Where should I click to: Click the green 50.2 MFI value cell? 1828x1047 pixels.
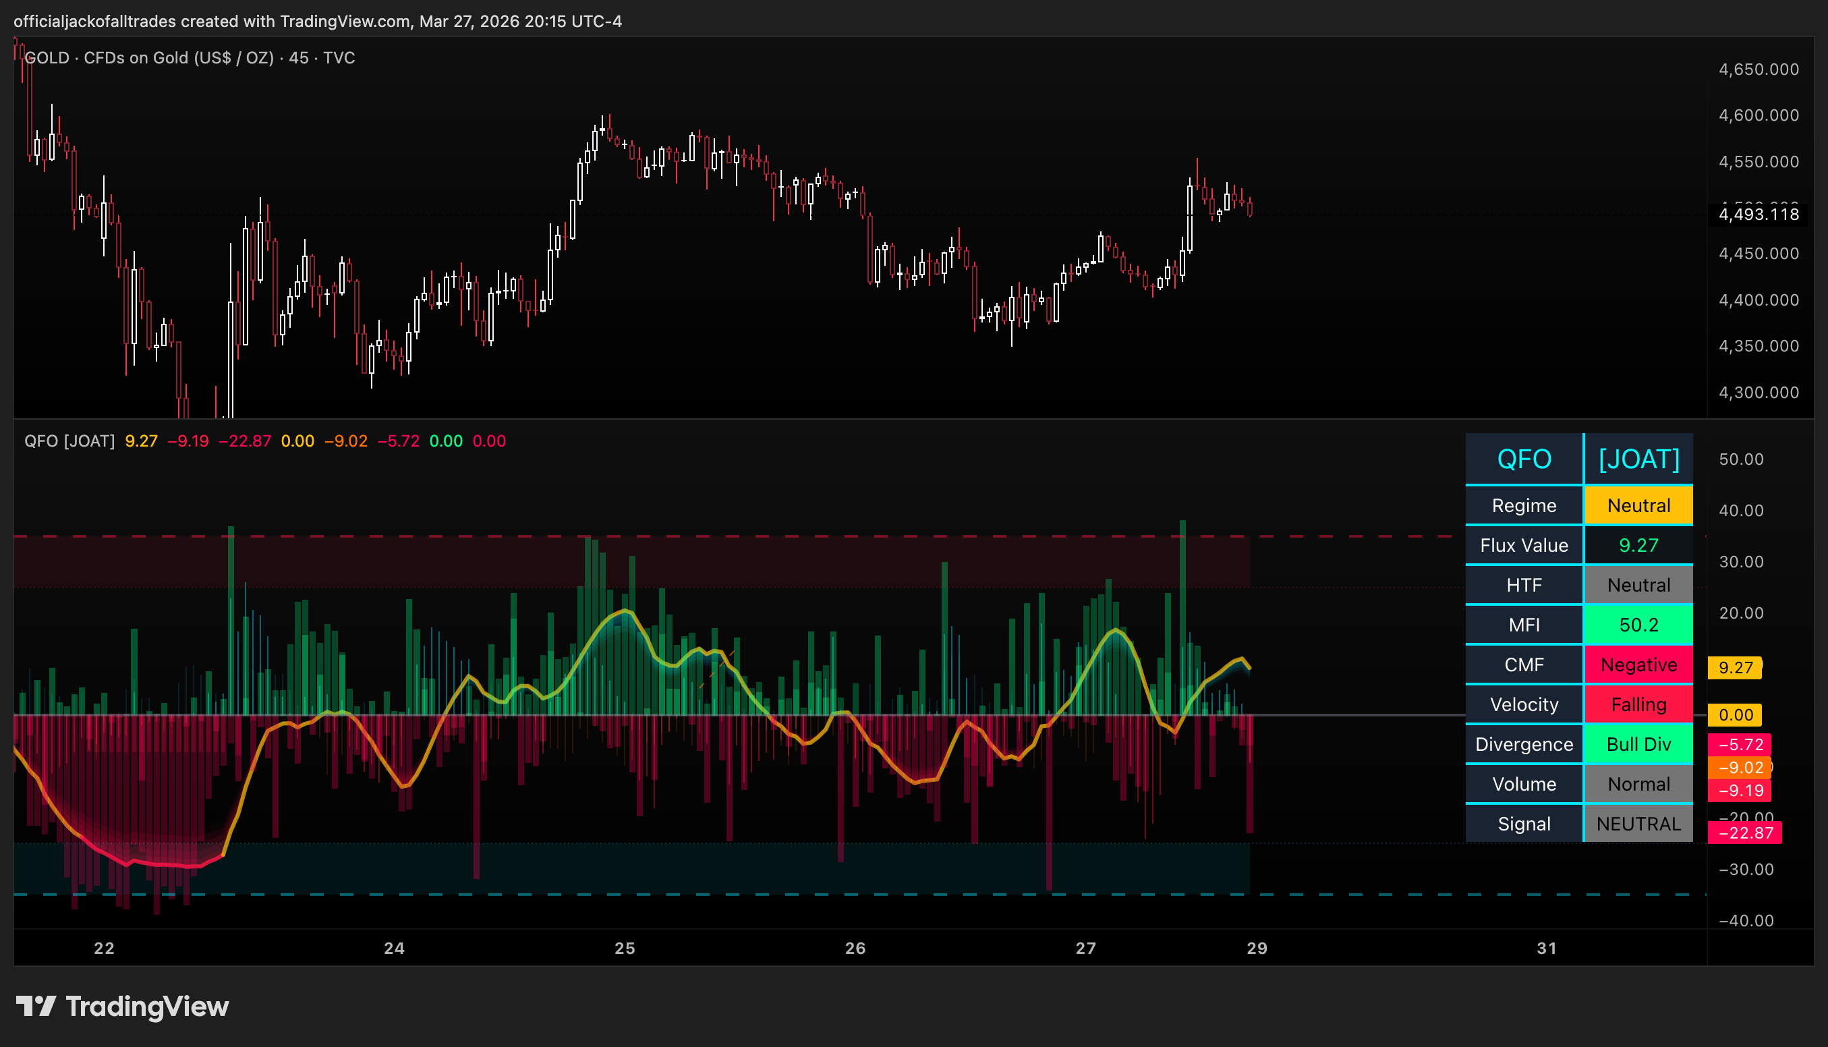tap(1639, 625)
